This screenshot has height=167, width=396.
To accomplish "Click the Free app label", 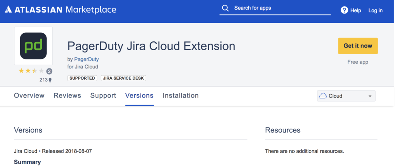I will pyautogui.click(x=358, y=62).
